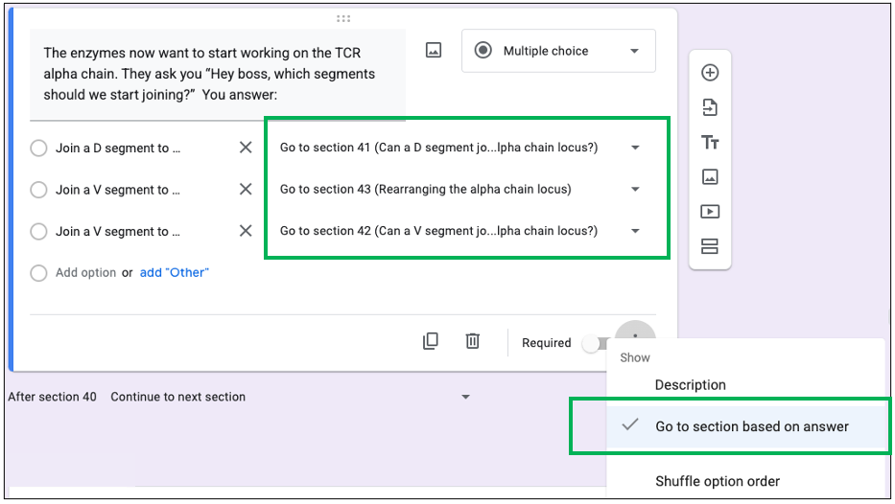Remove the first Join a D segment option
This screenshot has width=895, height=504.
tap(246, 148)
